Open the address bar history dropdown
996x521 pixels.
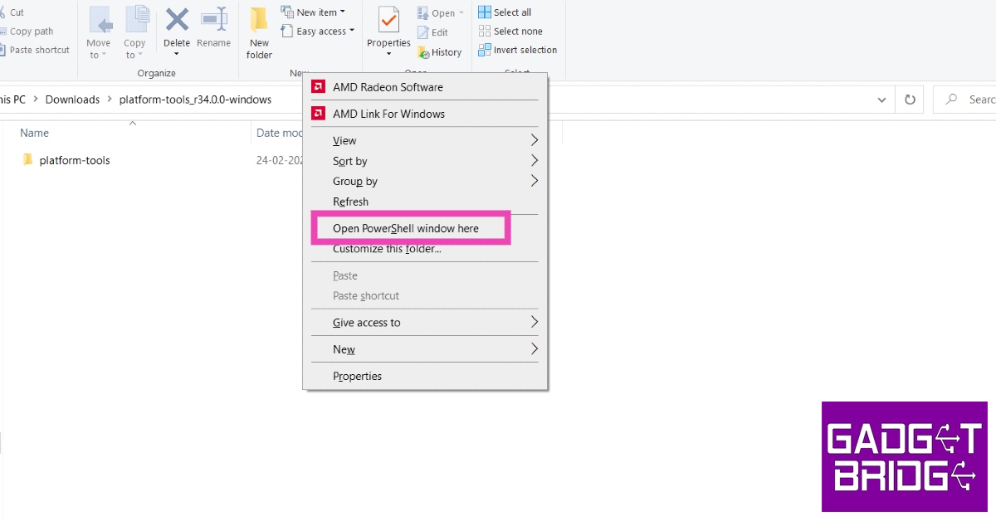[881, 100]
